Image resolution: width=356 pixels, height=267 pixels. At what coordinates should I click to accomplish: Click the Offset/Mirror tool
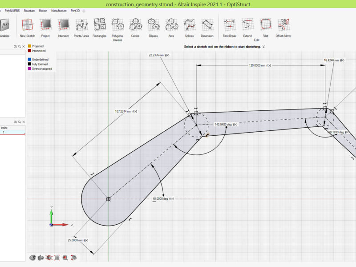pos(283,28)
